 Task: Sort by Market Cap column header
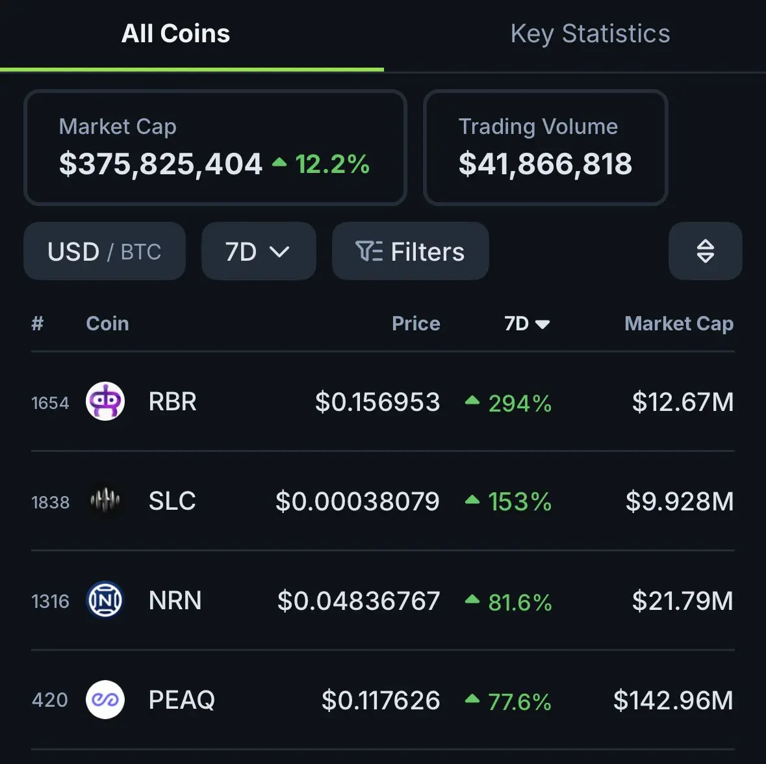[679, 324]
